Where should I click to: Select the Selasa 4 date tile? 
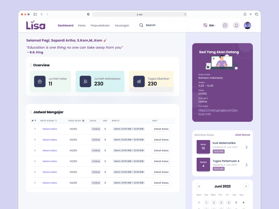(x=203, y=164)
